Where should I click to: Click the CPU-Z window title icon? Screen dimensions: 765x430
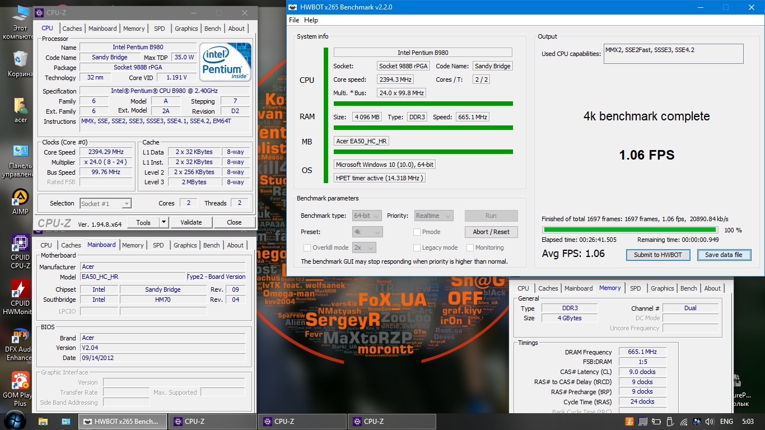click(x=39, y=13)
